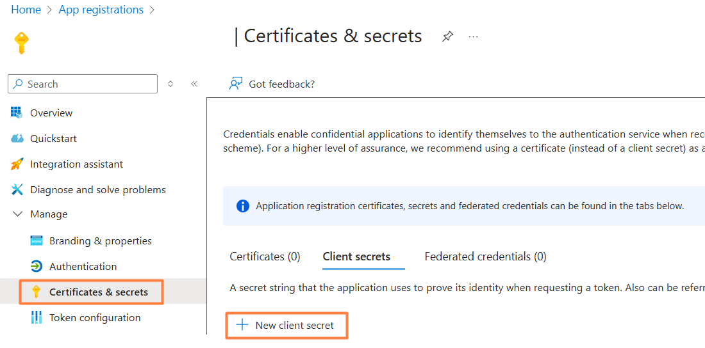Click the Diagnose and solve problems wrench icon
705x348 pixels.
point(17,189)
